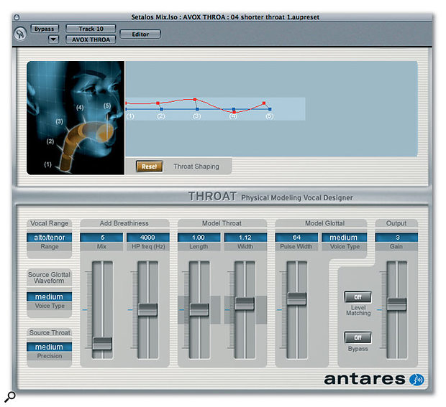
Task: Select red throat control point 3
Action: 195,100
